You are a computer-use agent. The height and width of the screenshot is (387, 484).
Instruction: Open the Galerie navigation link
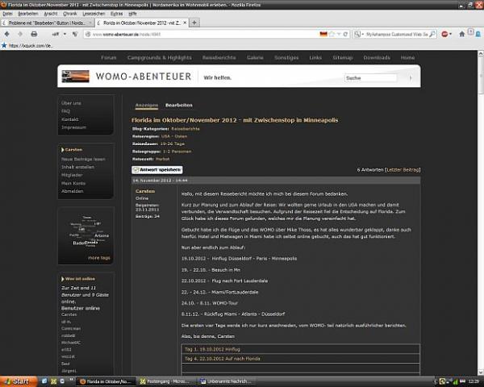255,58
